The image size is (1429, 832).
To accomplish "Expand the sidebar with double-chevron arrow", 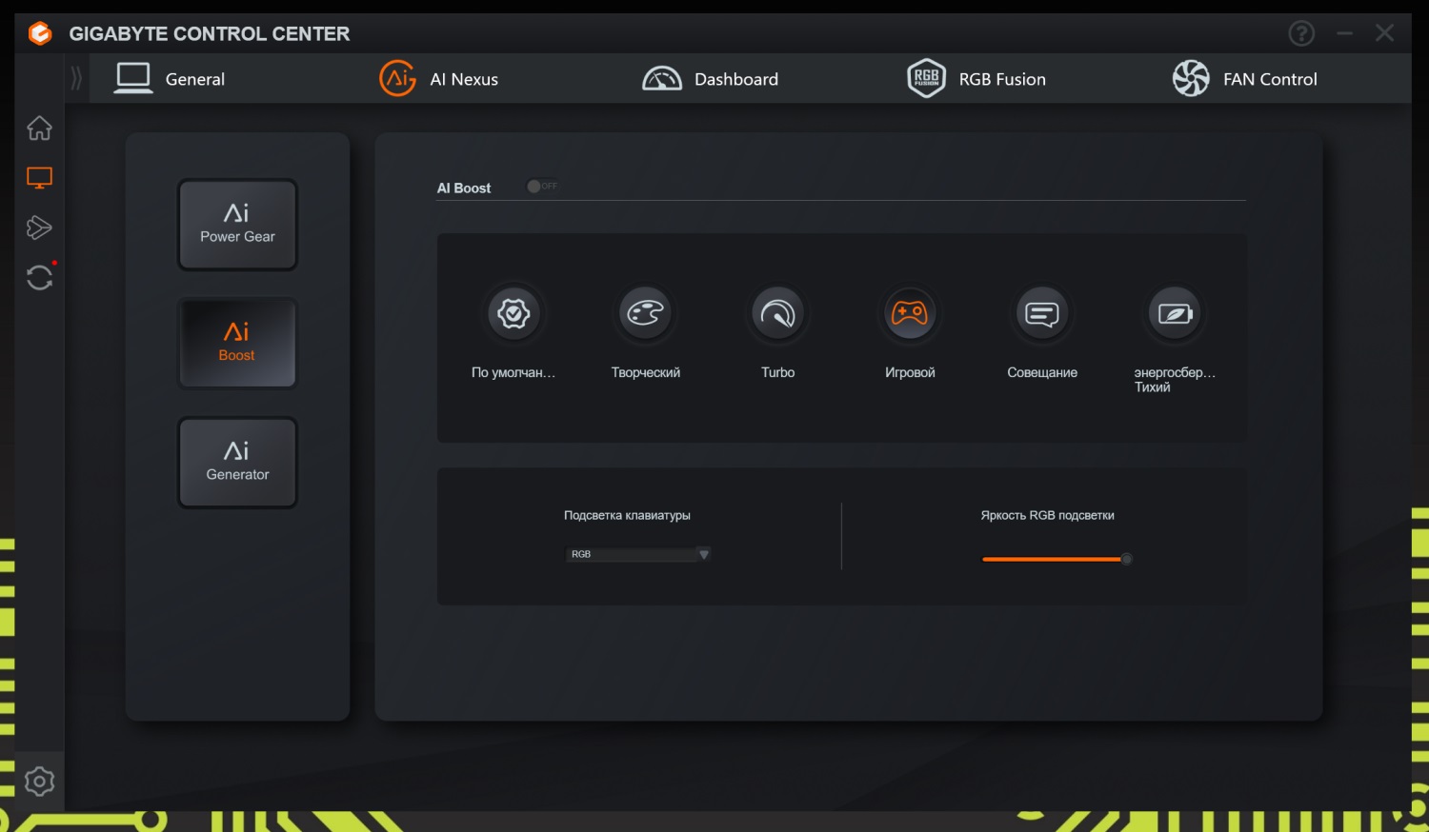I will point(76,78).
